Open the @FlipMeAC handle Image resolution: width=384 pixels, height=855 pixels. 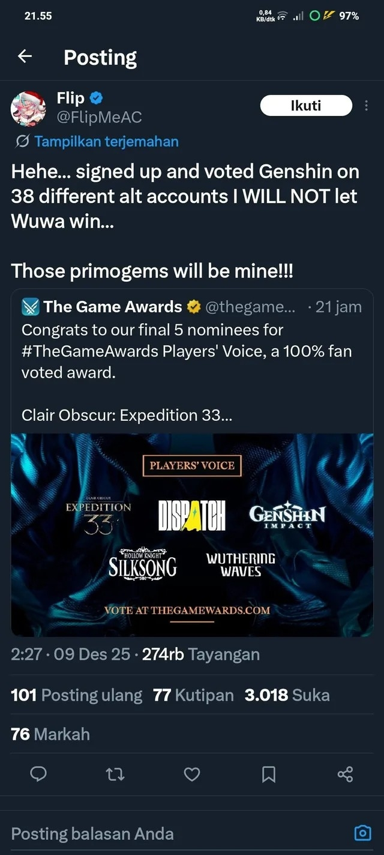(99, 116)
